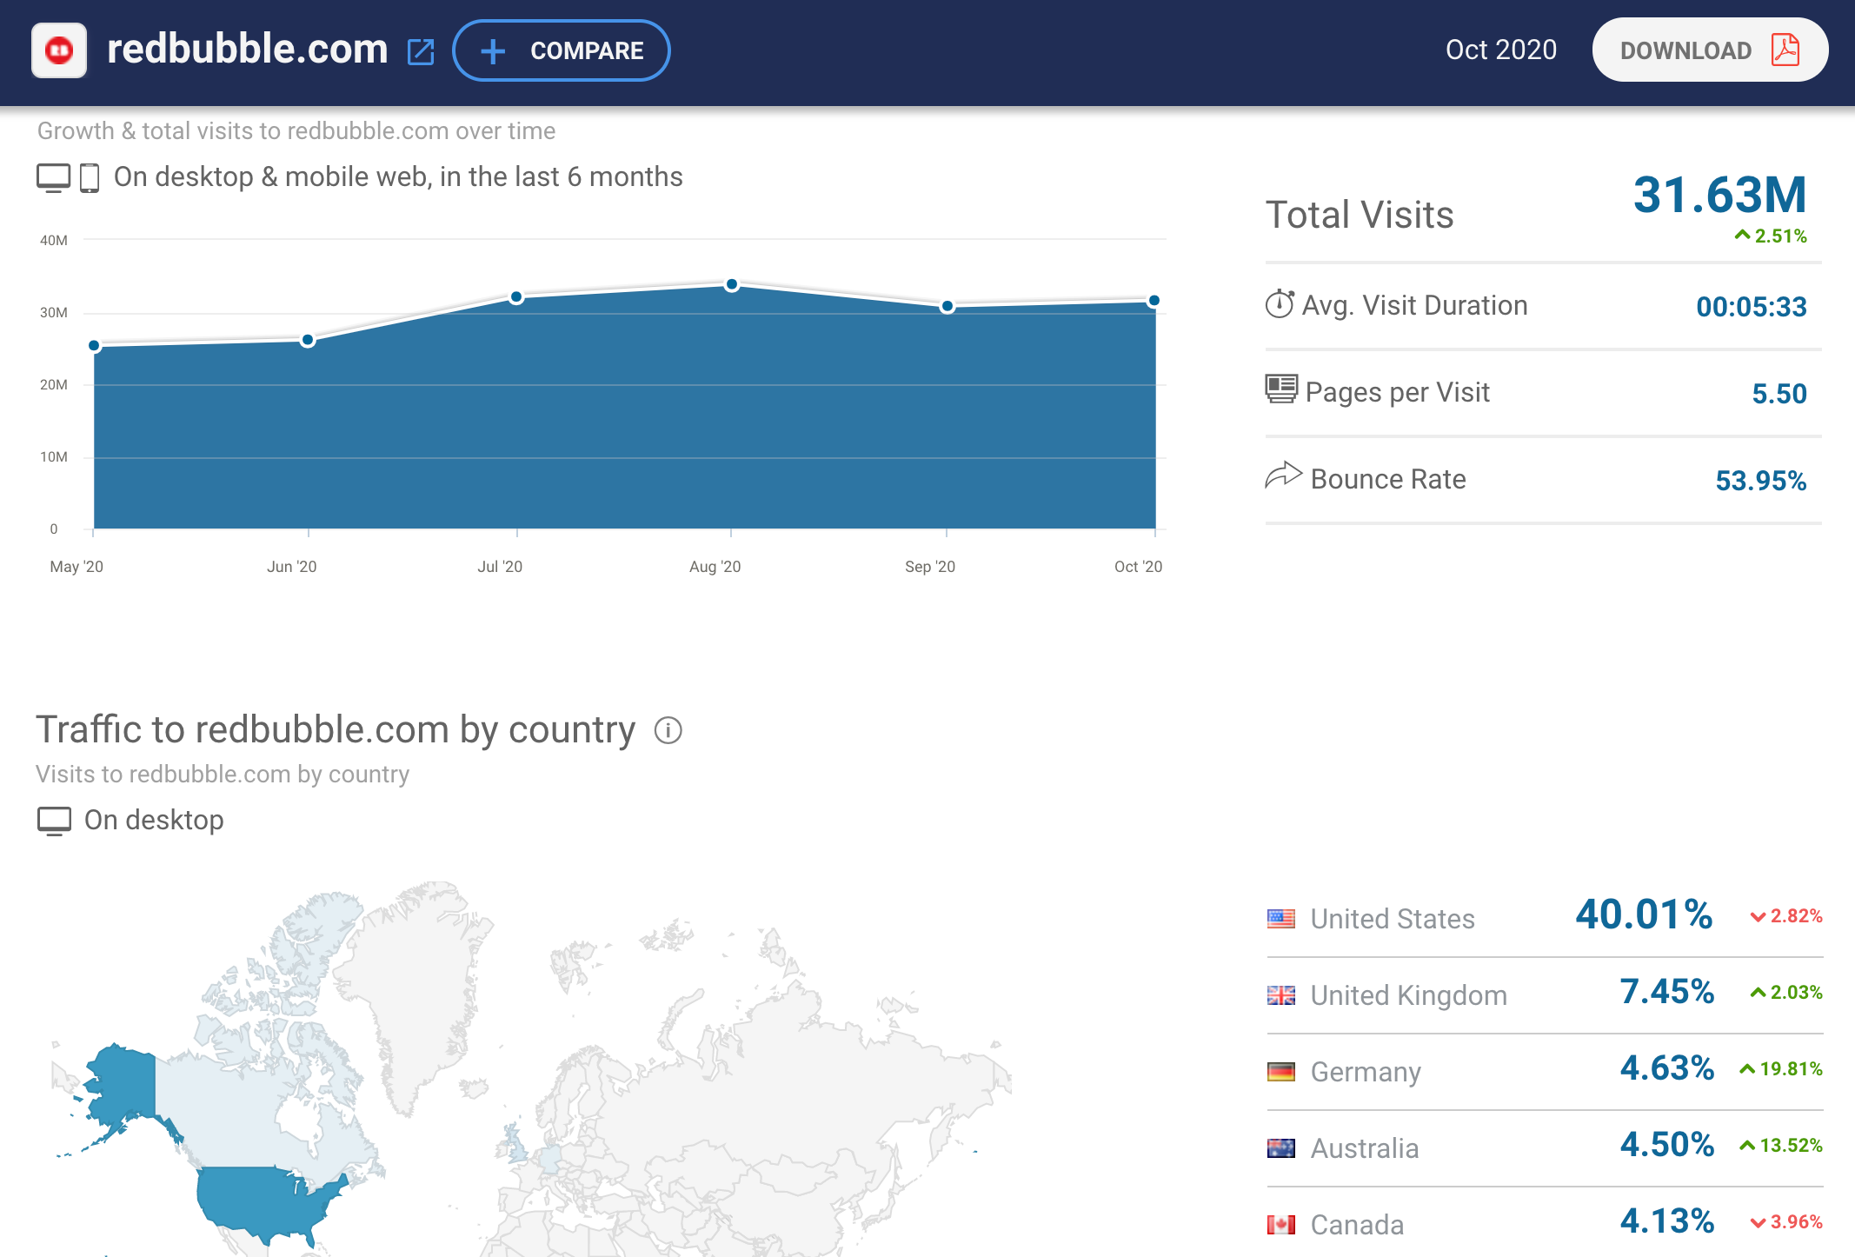Image resolution: width=1855 pixels, height=1257 pixels.
Task: Select the Jul '20 data point
Action: (x=516, y=297)
